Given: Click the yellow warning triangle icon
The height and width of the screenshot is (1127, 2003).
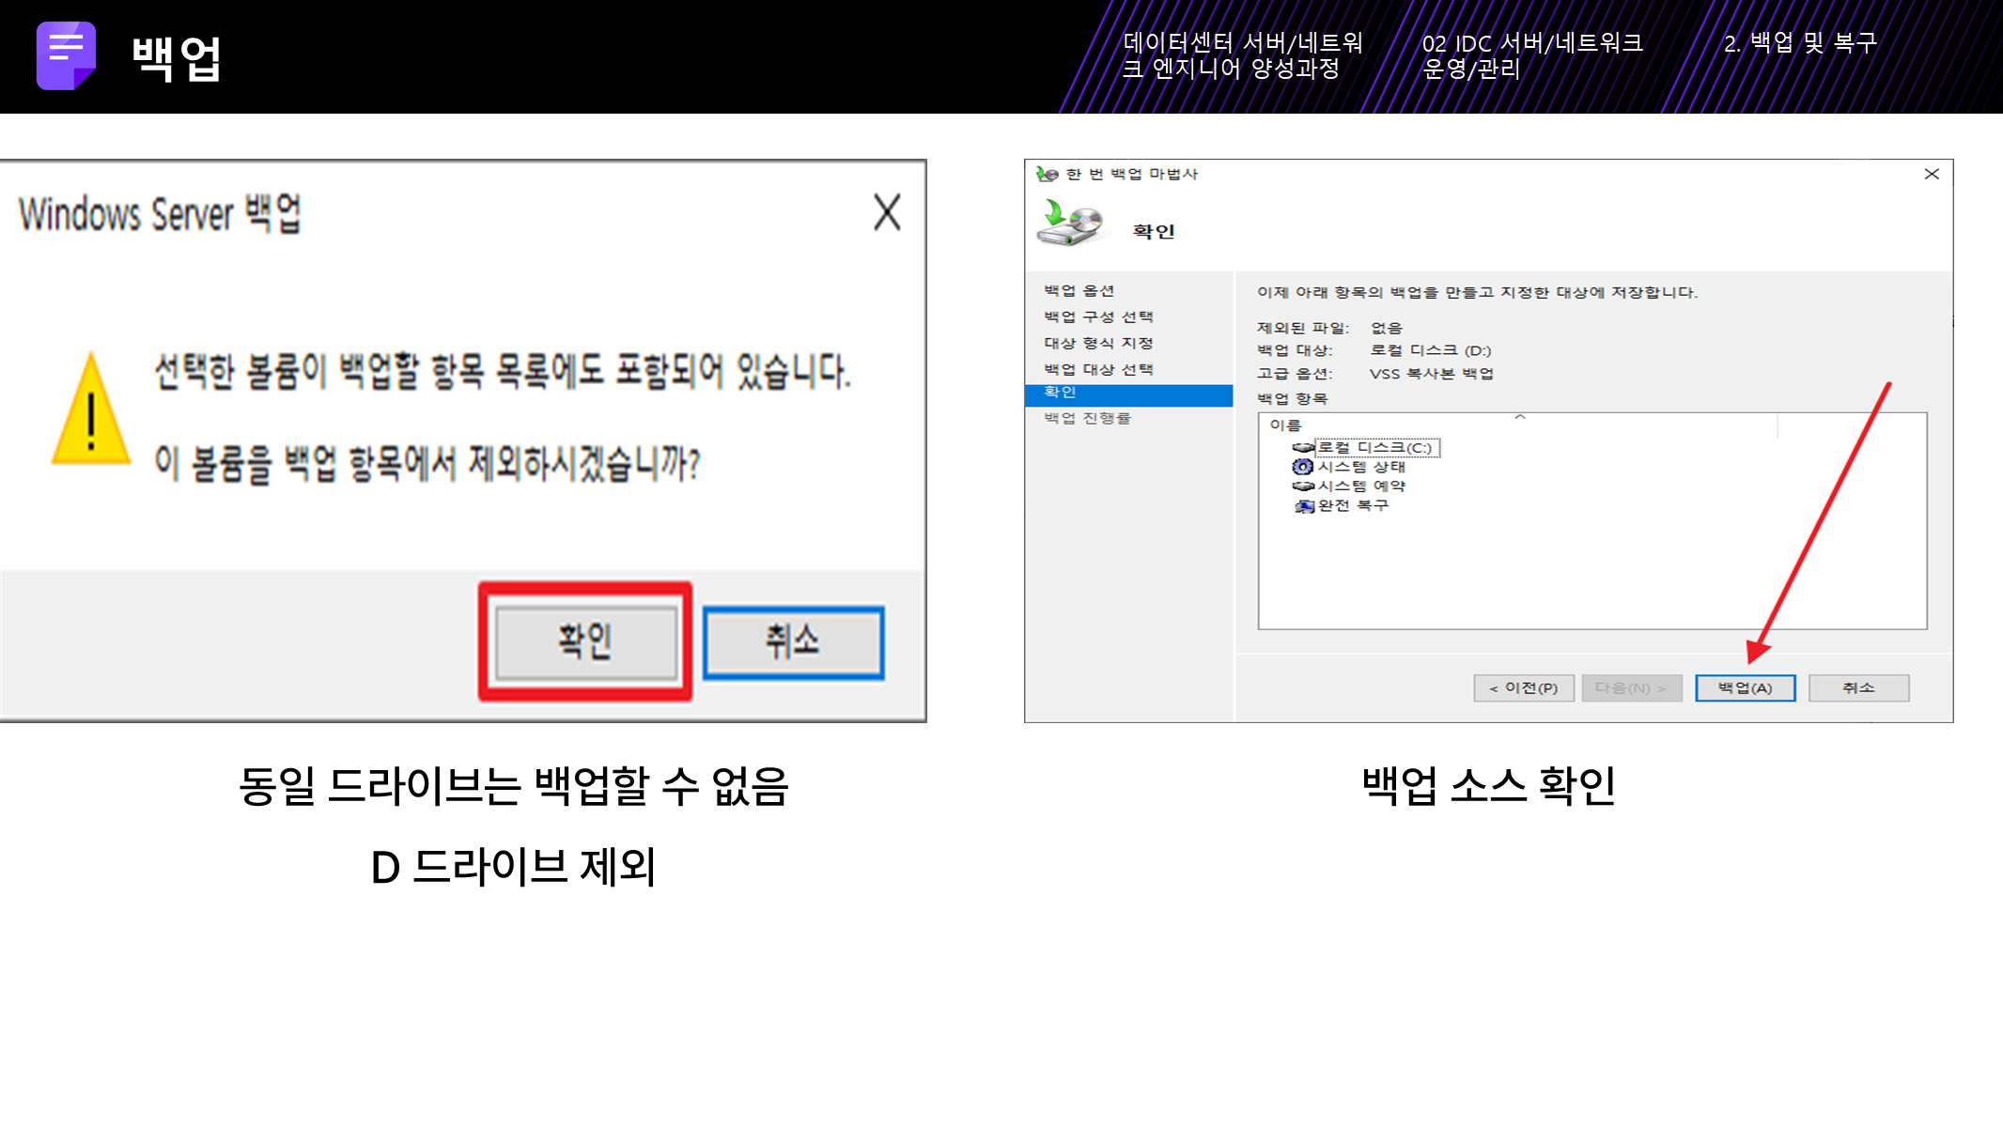Looking at the screenshot, I should point(90,411).
